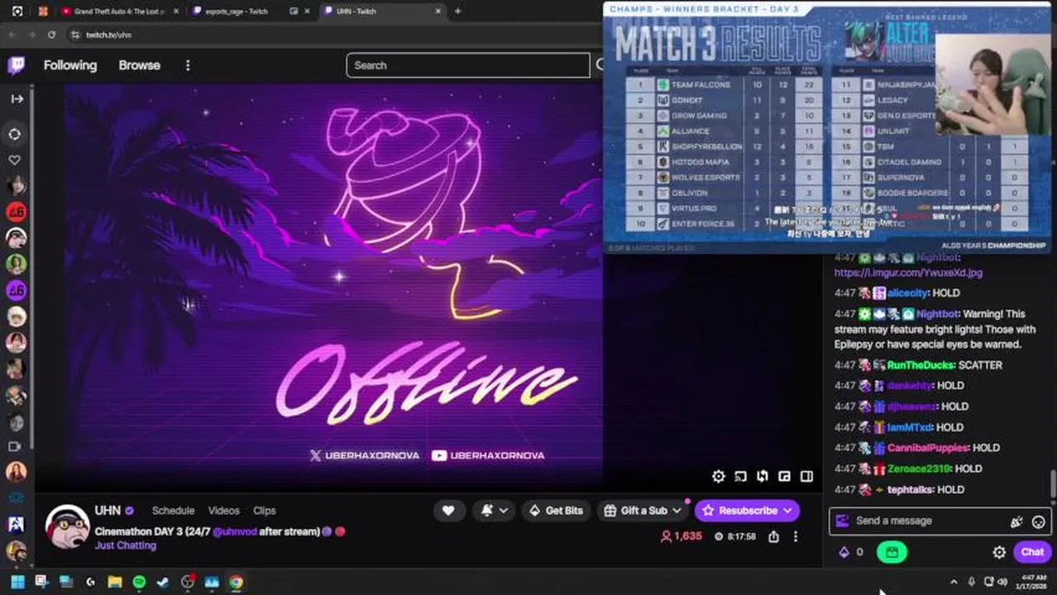Viewport: 1057px width, 595px height.
Task: View the bits balance icon in chat
Action: 844,552
